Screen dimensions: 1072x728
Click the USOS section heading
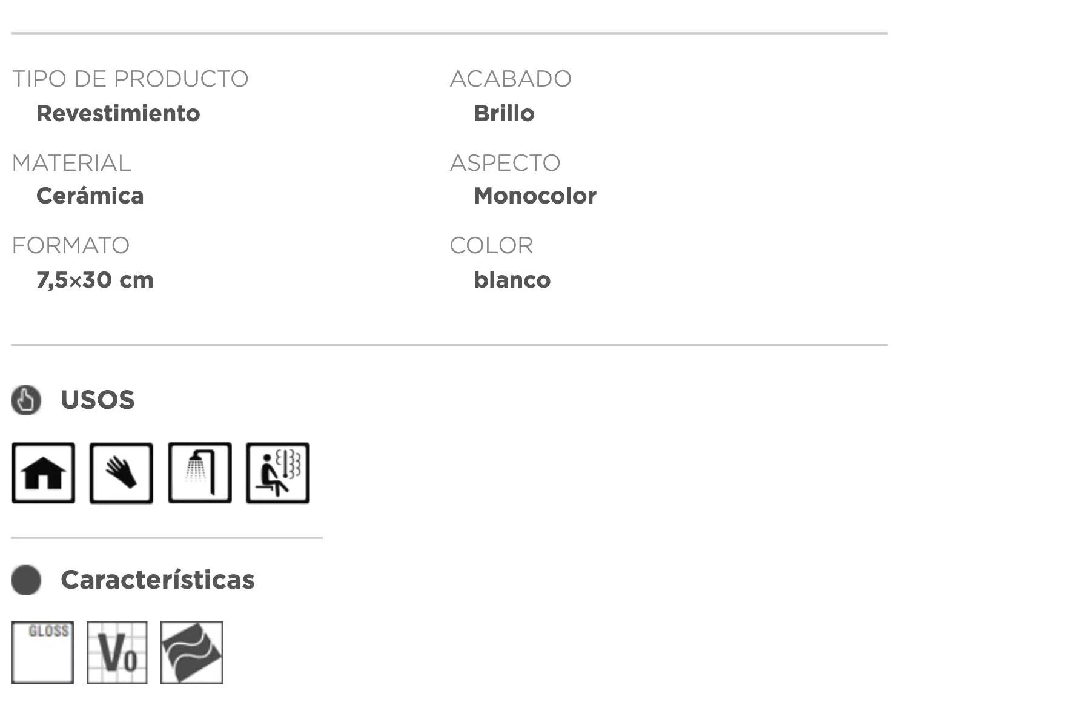[x=98, y=400]
